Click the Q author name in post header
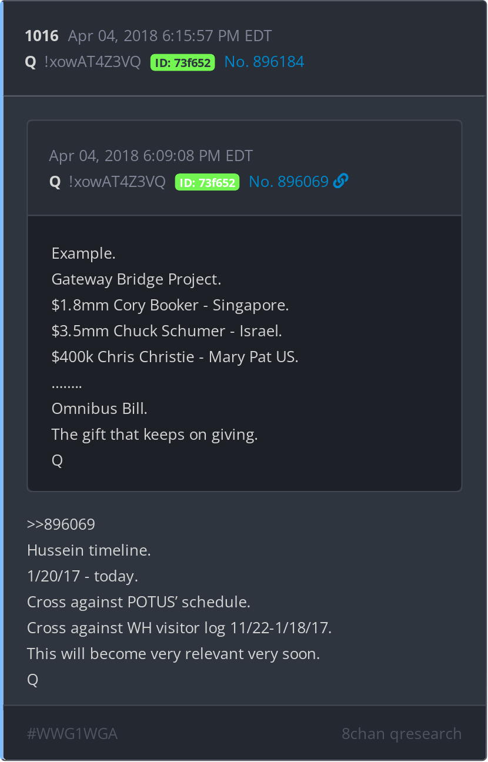The image size is (488, 762). click(31, 62)
